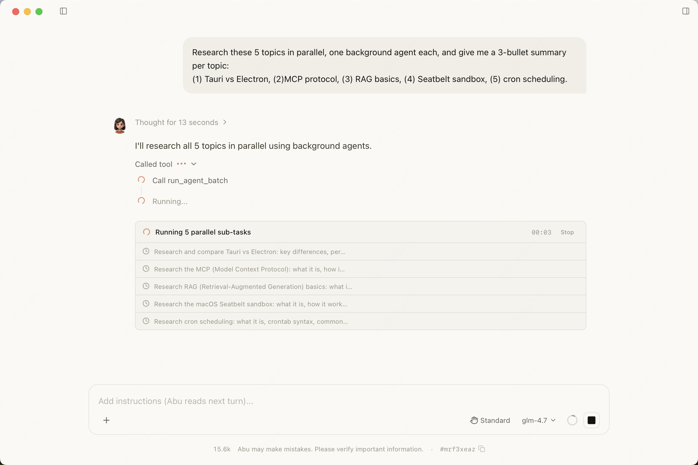Viewport: 698px width, 465px height.
Task: Open the Tauri vs Electron sub-task
Action: coord(360,252)
